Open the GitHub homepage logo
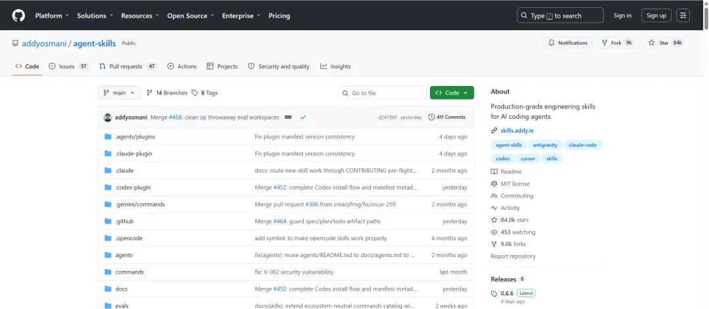The image size is (709, 309). point(18,15)
